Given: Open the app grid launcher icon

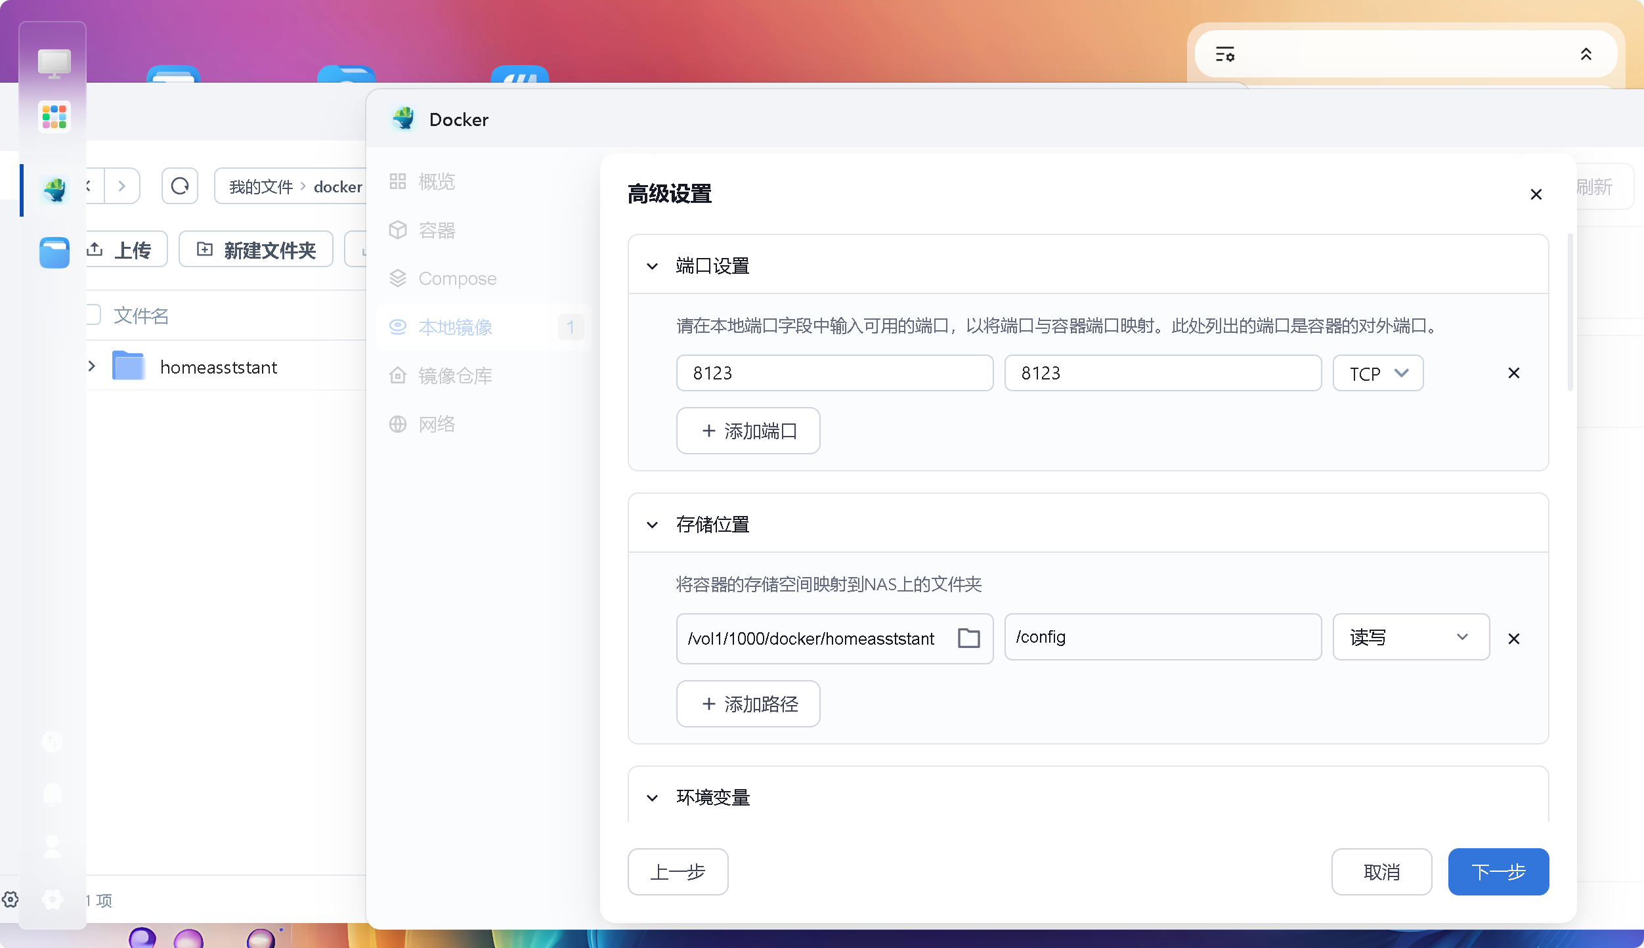Looking at the screenshot, I should 54,116.
